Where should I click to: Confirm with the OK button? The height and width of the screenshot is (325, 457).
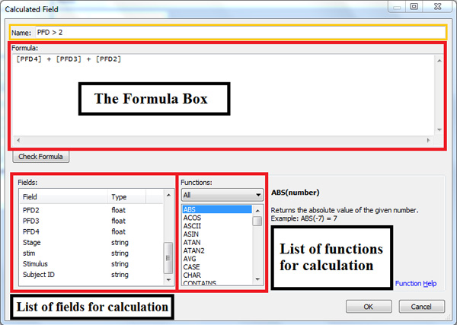point(369,307)
